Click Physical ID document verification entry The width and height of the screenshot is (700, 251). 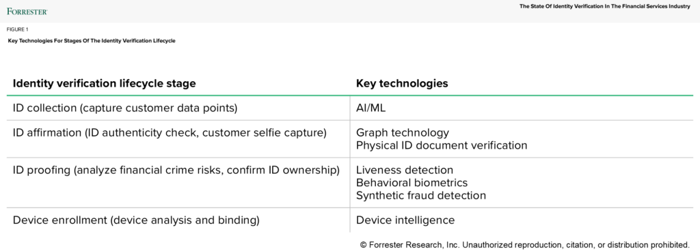click(442, 145)
